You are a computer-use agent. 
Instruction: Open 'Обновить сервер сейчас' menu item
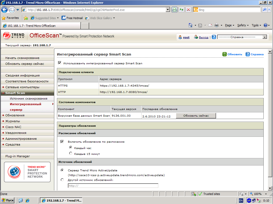coord(27,64)
